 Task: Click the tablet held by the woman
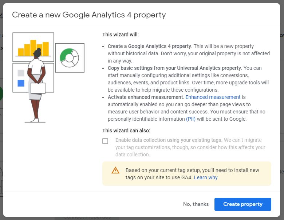click(x=38, y=88)
